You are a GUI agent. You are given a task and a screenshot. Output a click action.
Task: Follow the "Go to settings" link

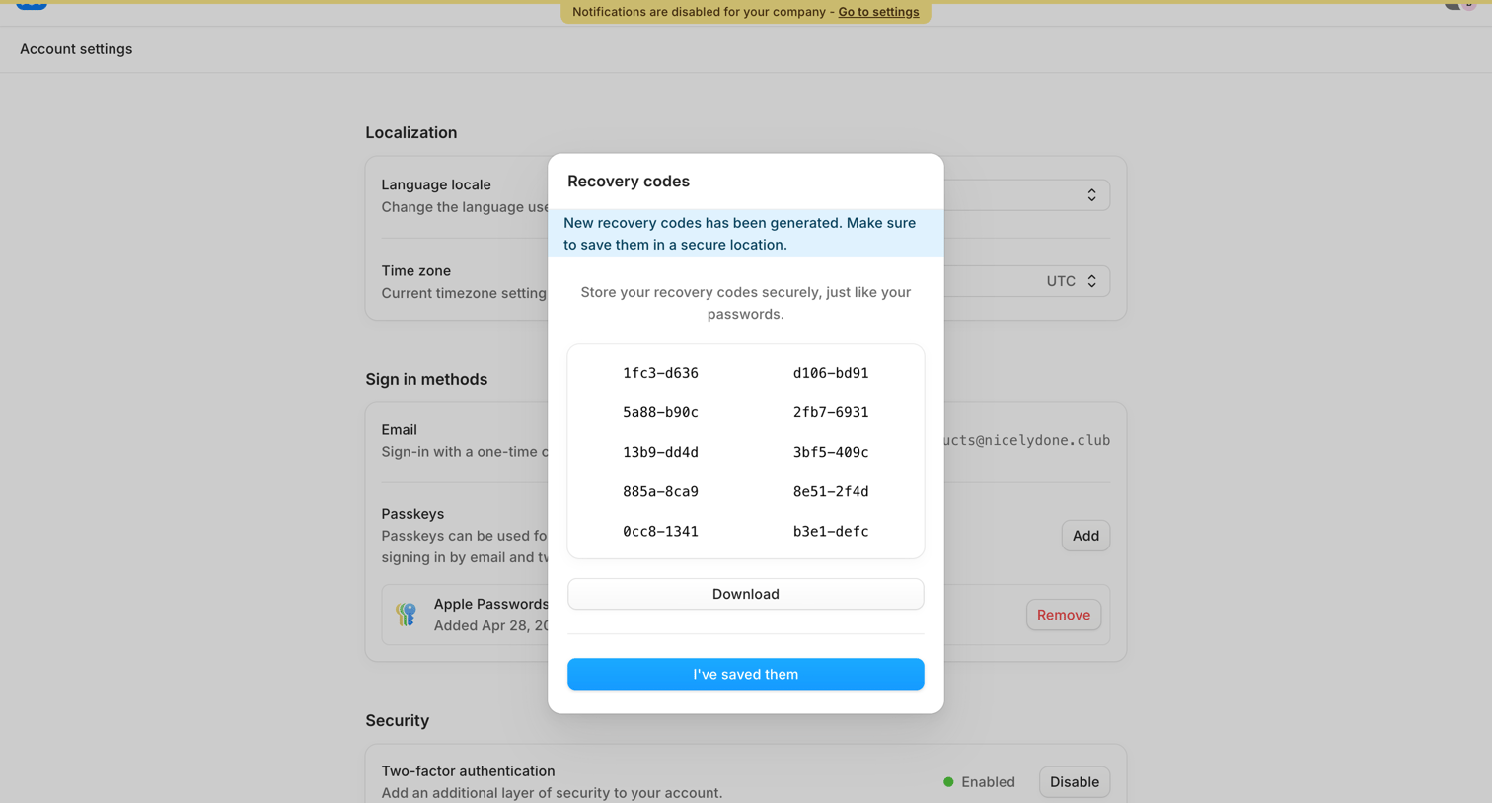click(878, 12)
